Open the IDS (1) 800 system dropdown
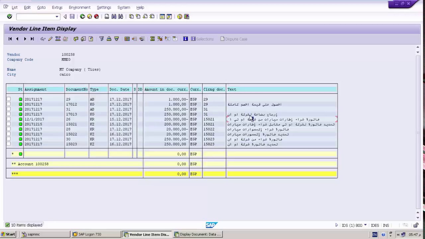Screen dimensions: 425x239 coord(366,225)
